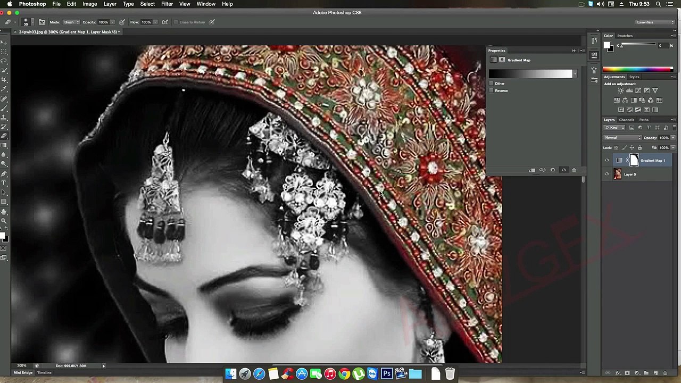Image resolution: width=681 pixels, height=383 pixels.
Task: Open Google Chrome from the Dock
Action: coord(344,374)
